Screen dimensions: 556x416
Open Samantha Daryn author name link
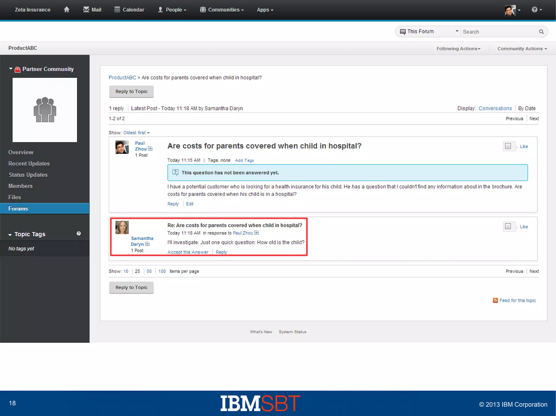[142, 241]
